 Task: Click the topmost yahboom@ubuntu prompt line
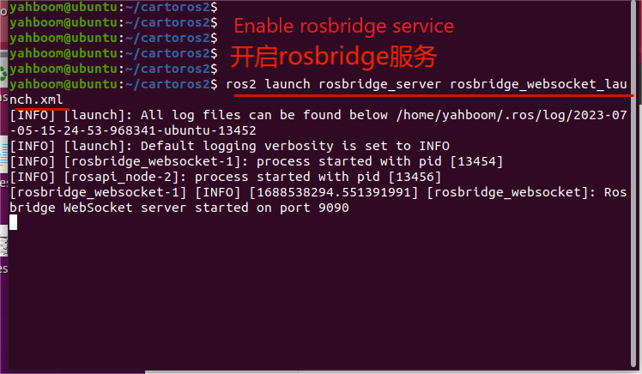(x=113, y=7)
